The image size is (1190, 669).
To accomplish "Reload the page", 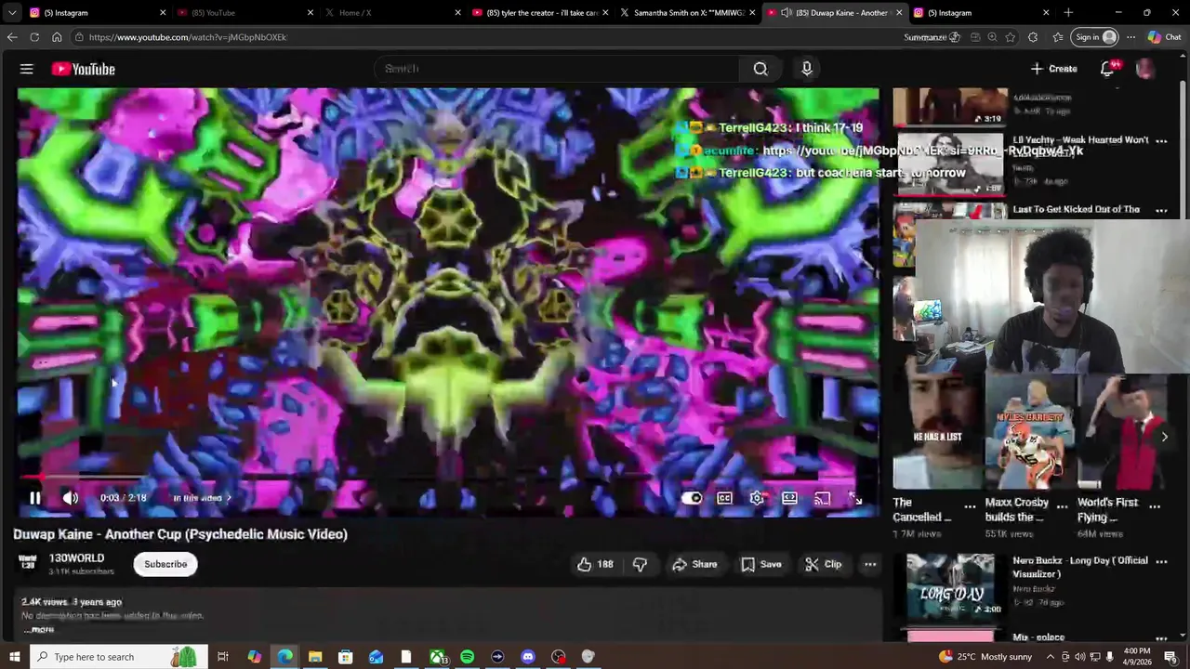I will (34, 37).
